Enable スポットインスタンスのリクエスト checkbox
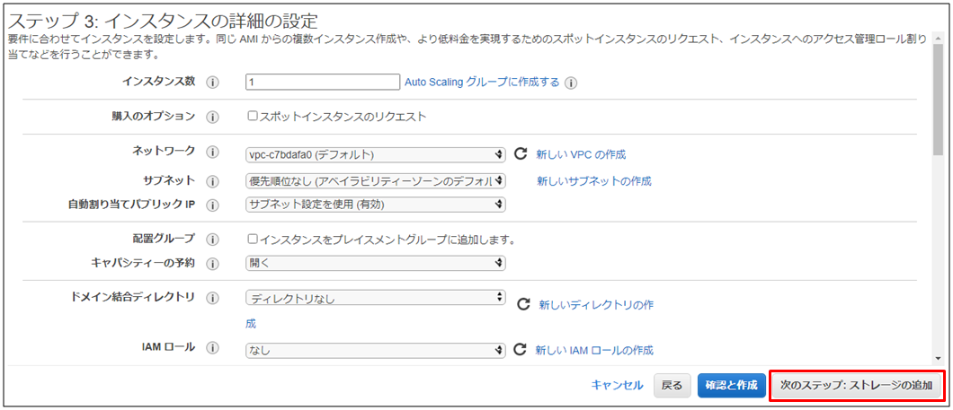953x410 pixels. point(253,117)
